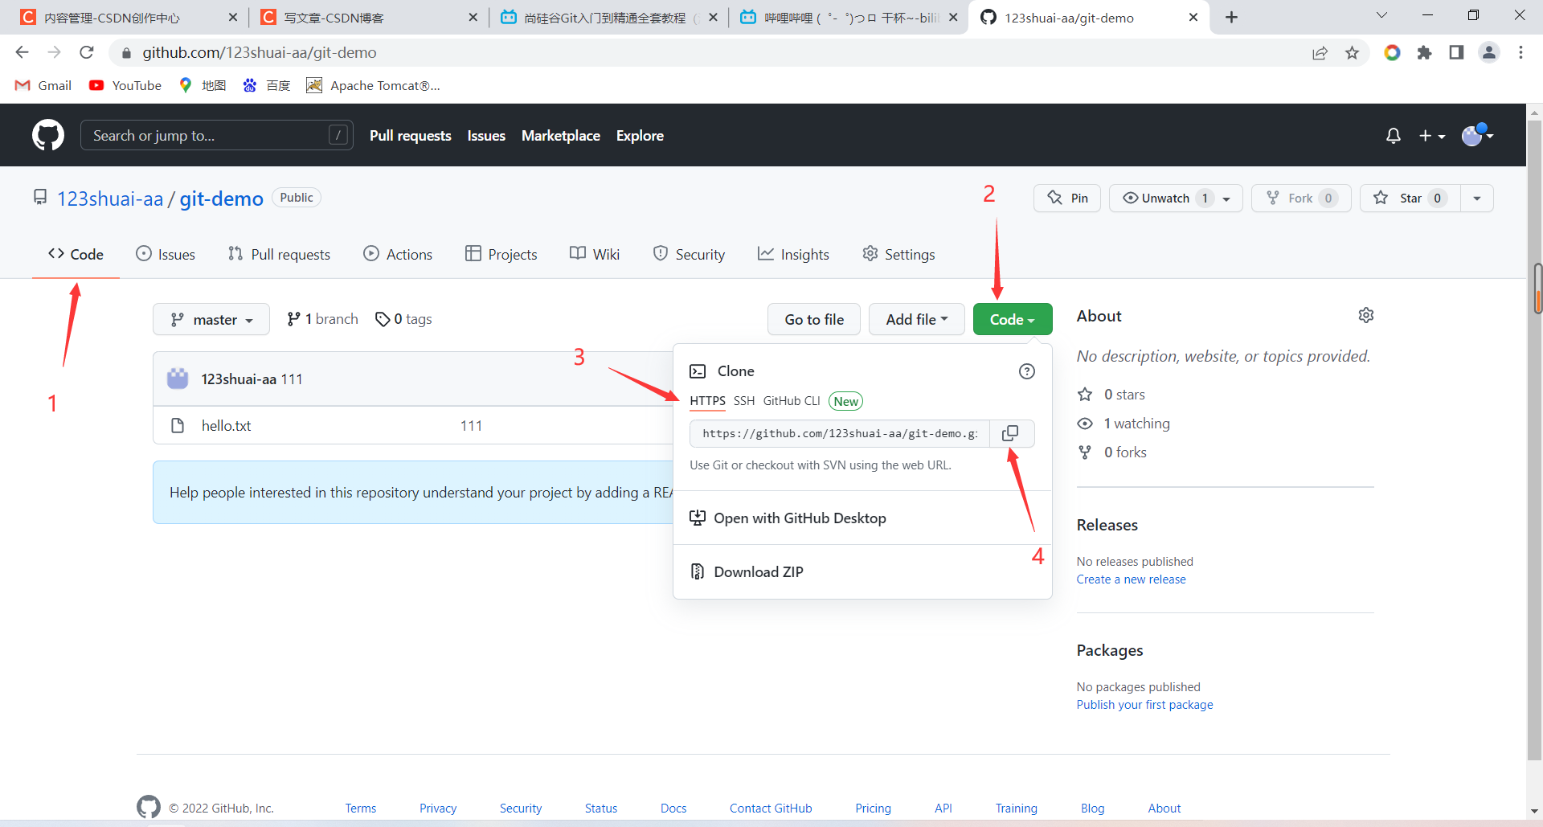The image size is (1543, 827).
Task: Click the footer GitHub logo
Action: click(149, 807)
